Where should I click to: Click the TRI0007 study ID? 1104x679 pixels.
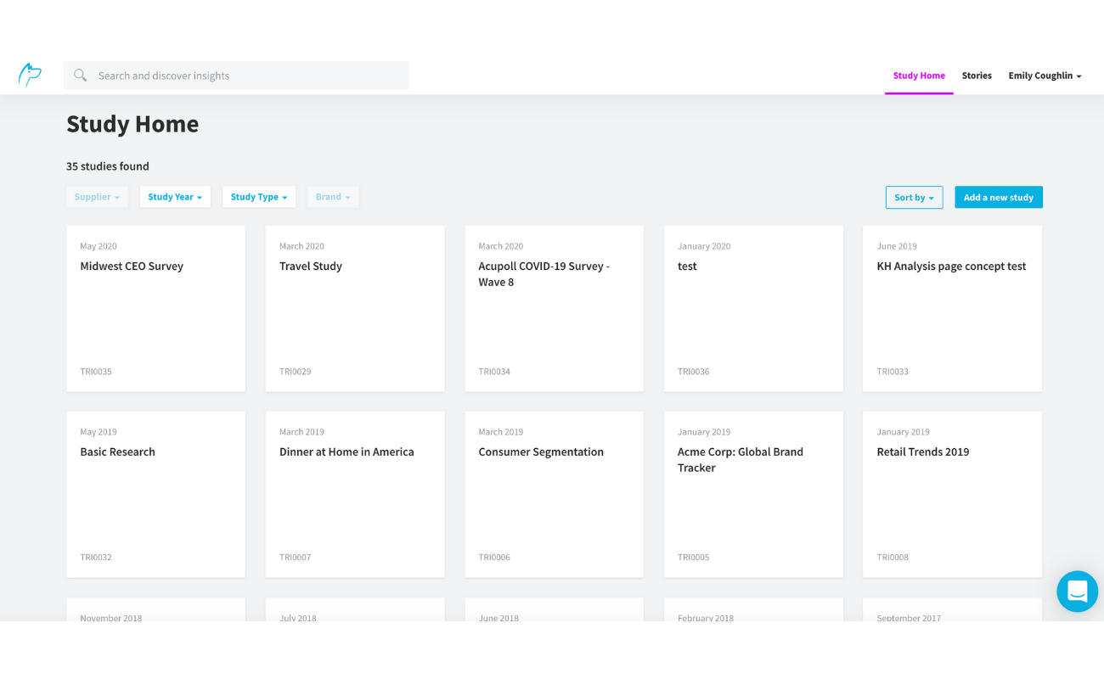click(295, 558)
